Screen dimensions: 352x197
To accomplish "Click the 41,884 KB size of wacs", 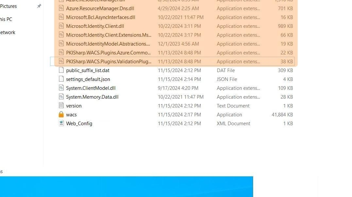I will click(x=282, y=115).
